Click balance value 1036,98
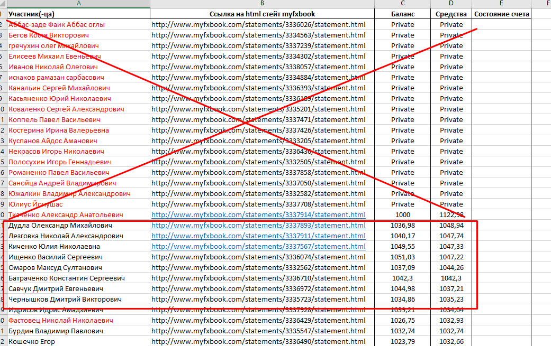The image size is (551, 346). 402,225
